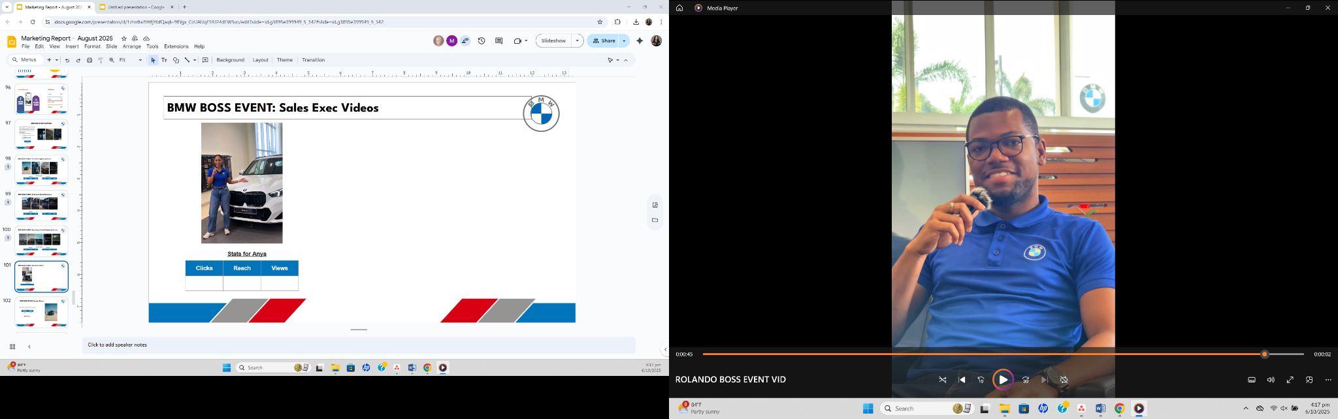Click the move to folder icon
1338x419 pixels.
coord(135,39)
